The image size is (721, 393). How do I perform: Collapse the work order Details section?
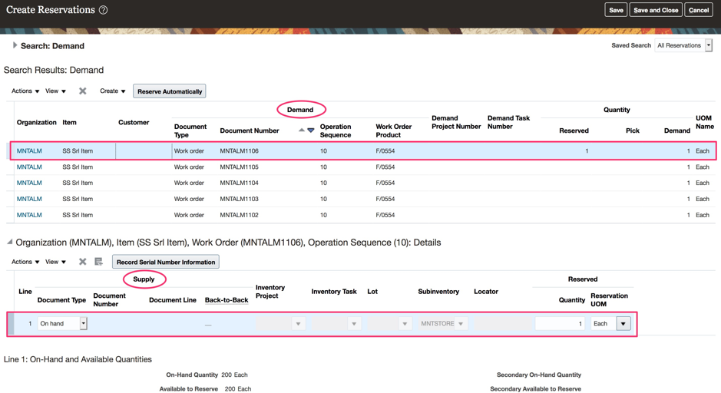click(9, 243)
